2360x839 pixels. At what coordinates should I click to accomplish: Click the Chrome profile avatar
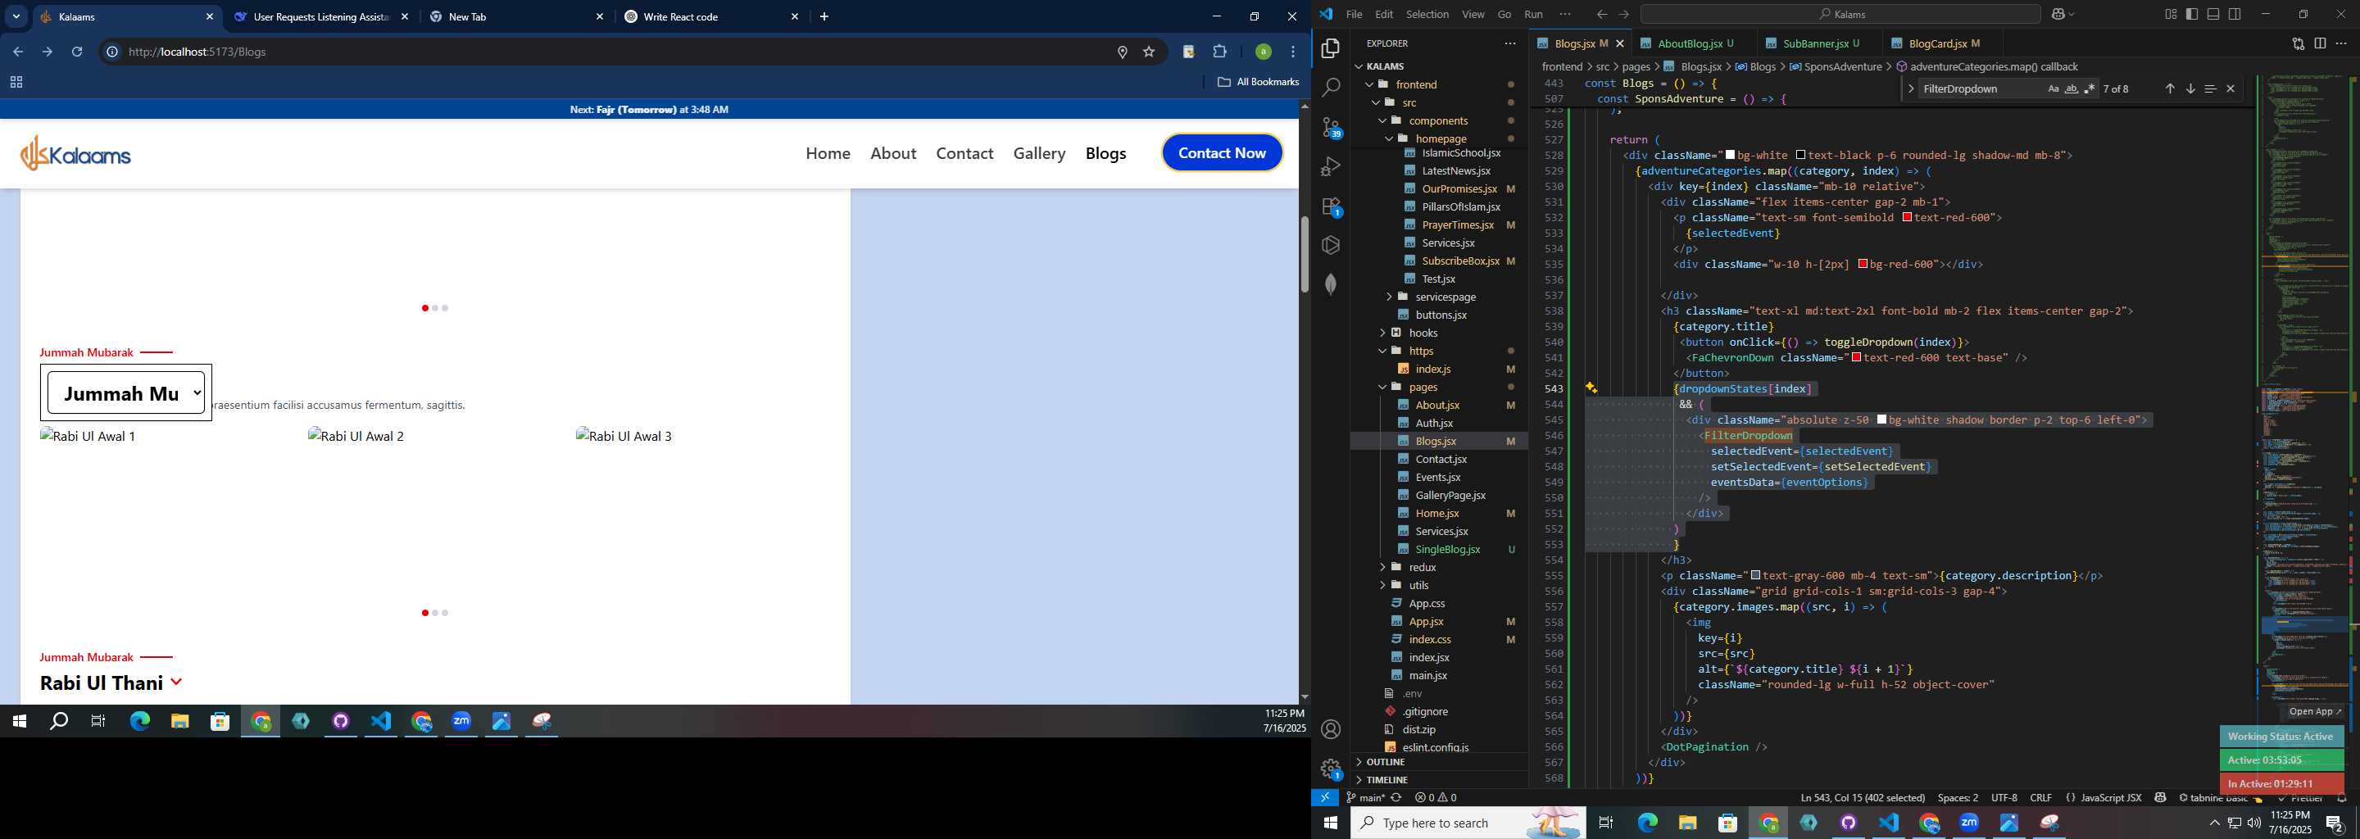point(1263,52)
